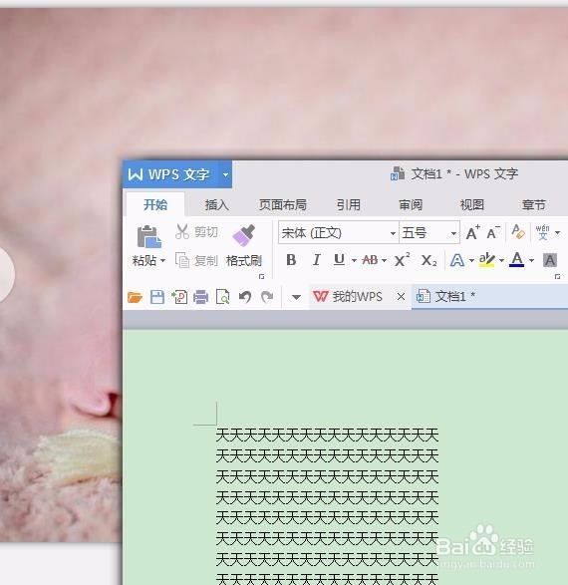Save the document with floppy icon

(157, 297)
